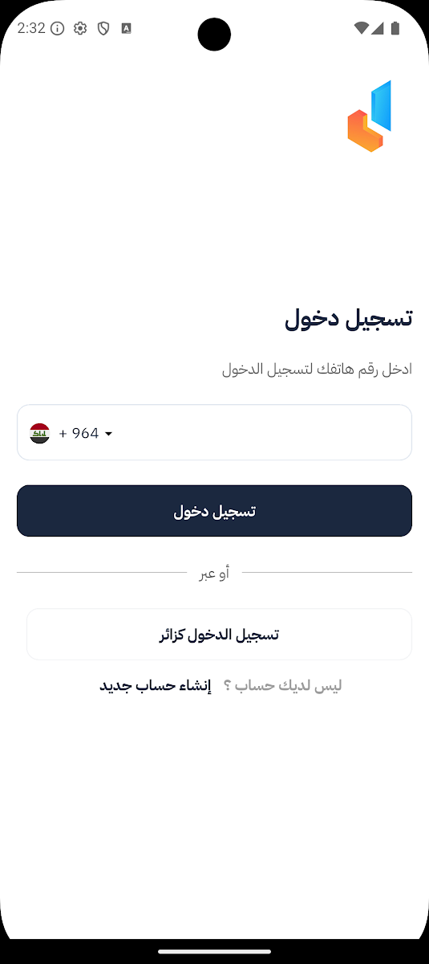Tap the shield icon in status bar
This screenshot has height=964, width=429.
coord(103,28)
